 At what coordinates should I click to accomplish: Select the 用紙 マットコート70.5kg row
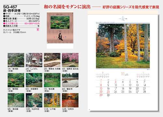[21, 16]
